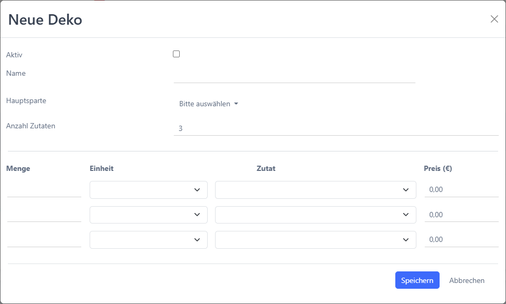This screenshot has height=304, width=506.
Task: Open the Hauptsparte 'Bitte auswählen' dropdown
Action: coord(209,104)
